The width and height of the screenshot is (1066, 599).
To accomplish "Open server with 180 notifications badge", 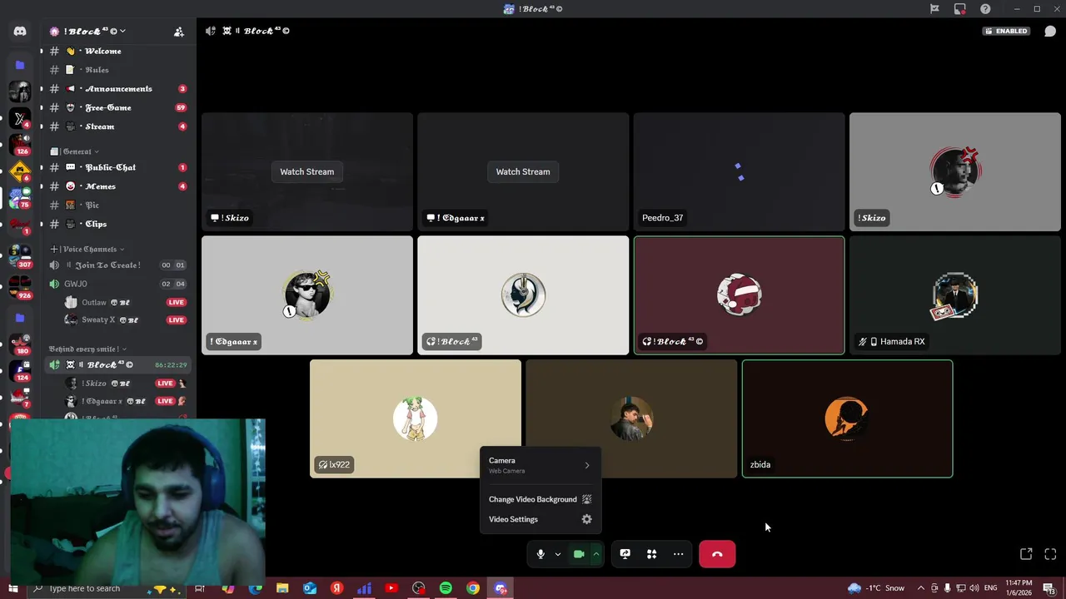I will (20, 343).
